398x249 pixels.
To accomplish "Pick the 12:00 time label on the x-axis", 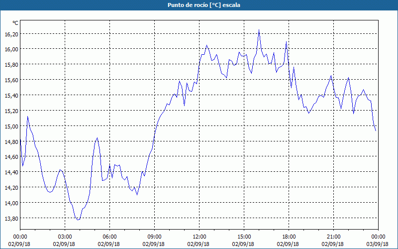I will coord(199,237).
